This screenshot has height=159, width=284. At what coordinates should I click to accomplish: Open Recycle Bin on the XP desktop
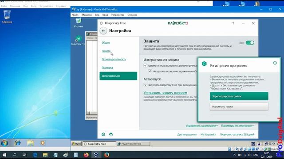79,23
